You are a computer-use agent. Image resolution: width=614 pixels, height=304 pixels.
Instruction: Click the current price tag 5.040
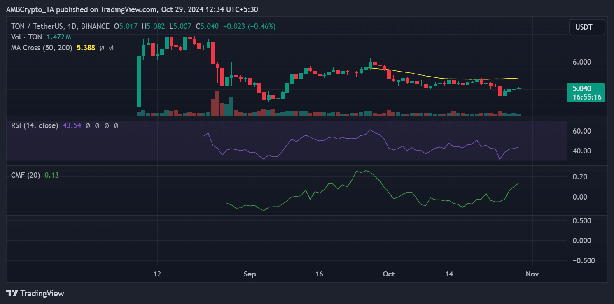tap(585, 88)
